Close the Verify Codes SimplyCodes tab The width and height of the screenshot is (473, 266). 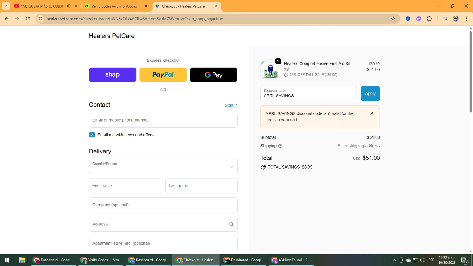pos(146,6)
